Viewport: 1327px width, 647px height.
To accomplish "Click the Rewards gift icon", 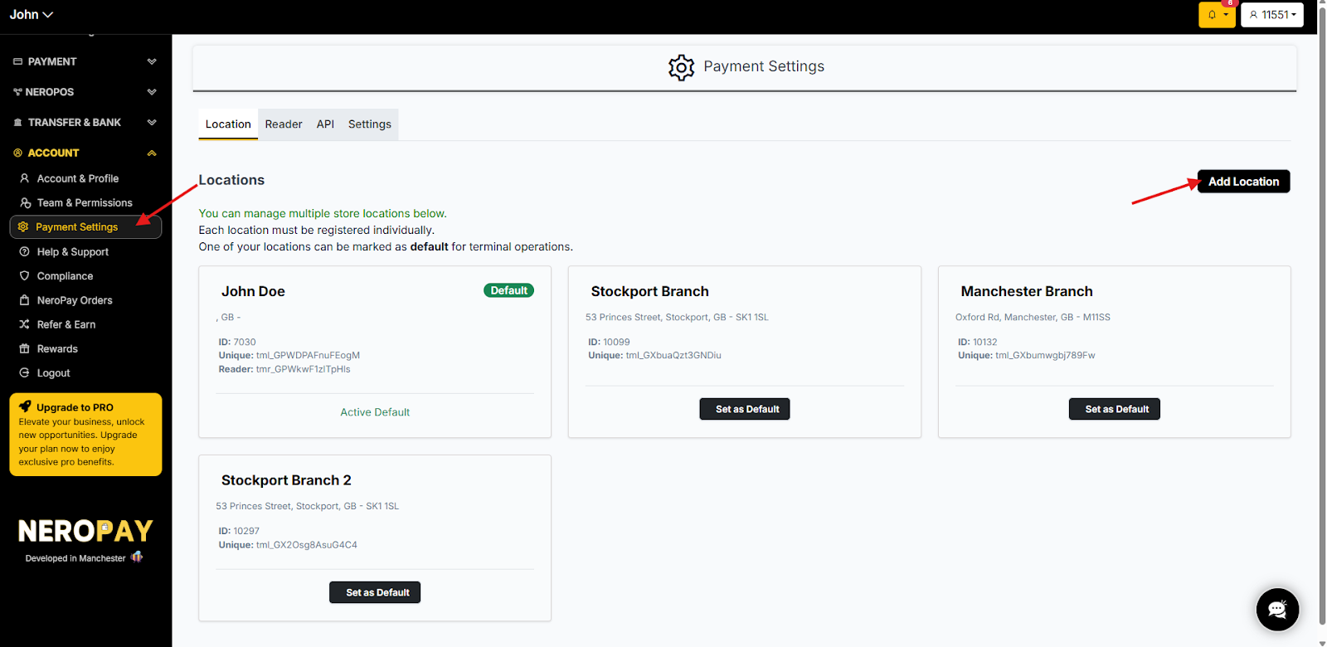I will pyautogui.click(x=25, y=349).
